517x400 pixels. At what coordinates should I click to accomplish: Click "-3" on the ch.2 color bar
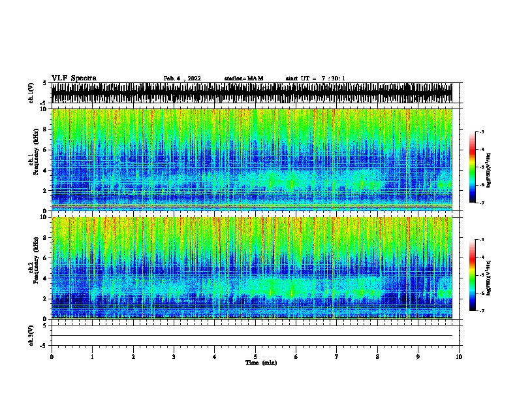481,240
